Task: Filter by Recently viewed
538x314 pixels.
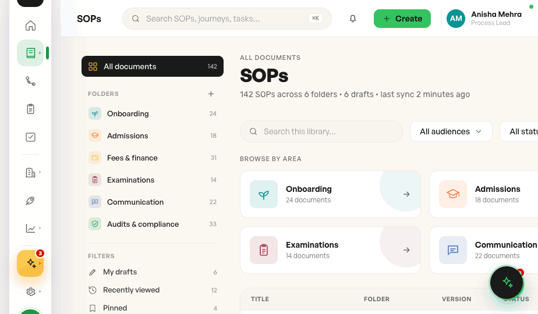Action: coord(153,290)
